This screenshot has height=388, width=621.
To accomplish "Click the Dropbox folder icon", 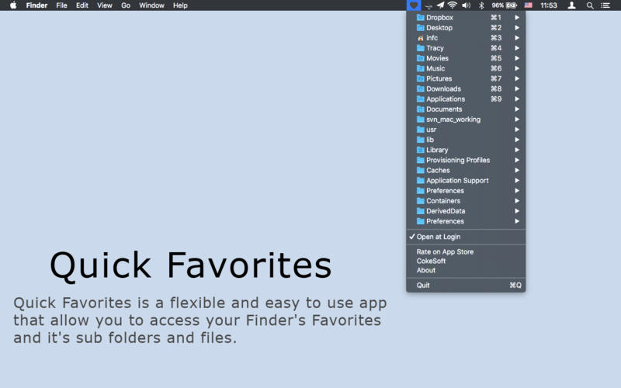I will pyautogui.click(x=421, y=17).
